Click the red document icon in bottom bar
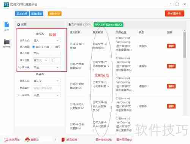 point(63,139)
